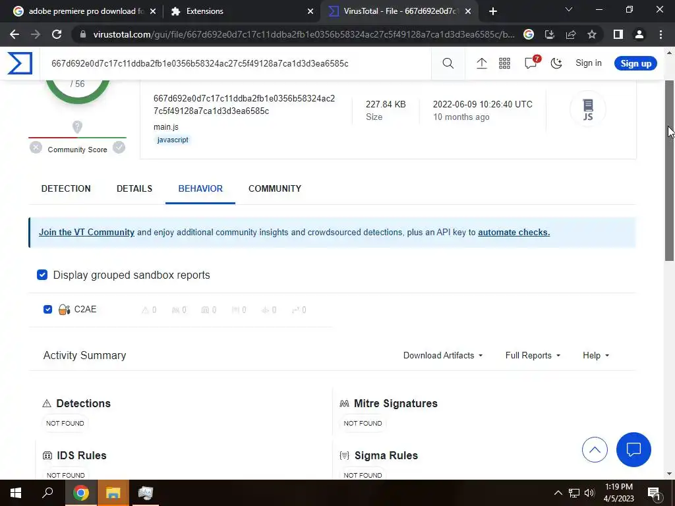Open the blue chat bubble button
The image size is (675, 506).
633,449
